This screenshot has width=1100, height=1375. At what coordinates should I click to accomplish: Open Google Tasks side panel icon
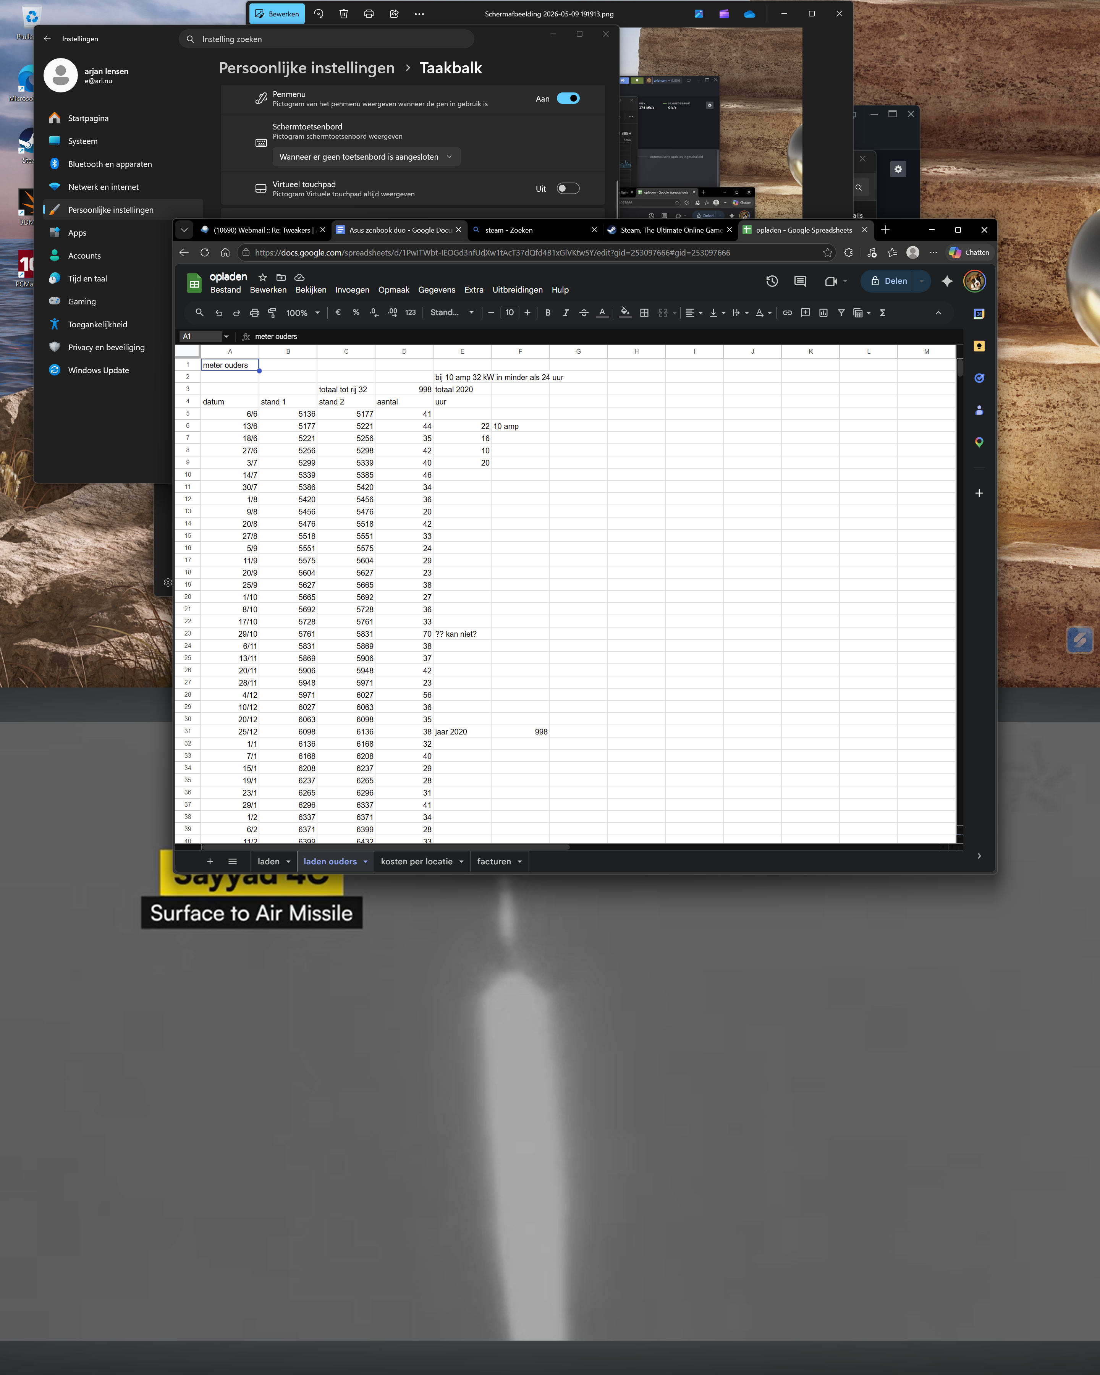[x=979, y=377]
